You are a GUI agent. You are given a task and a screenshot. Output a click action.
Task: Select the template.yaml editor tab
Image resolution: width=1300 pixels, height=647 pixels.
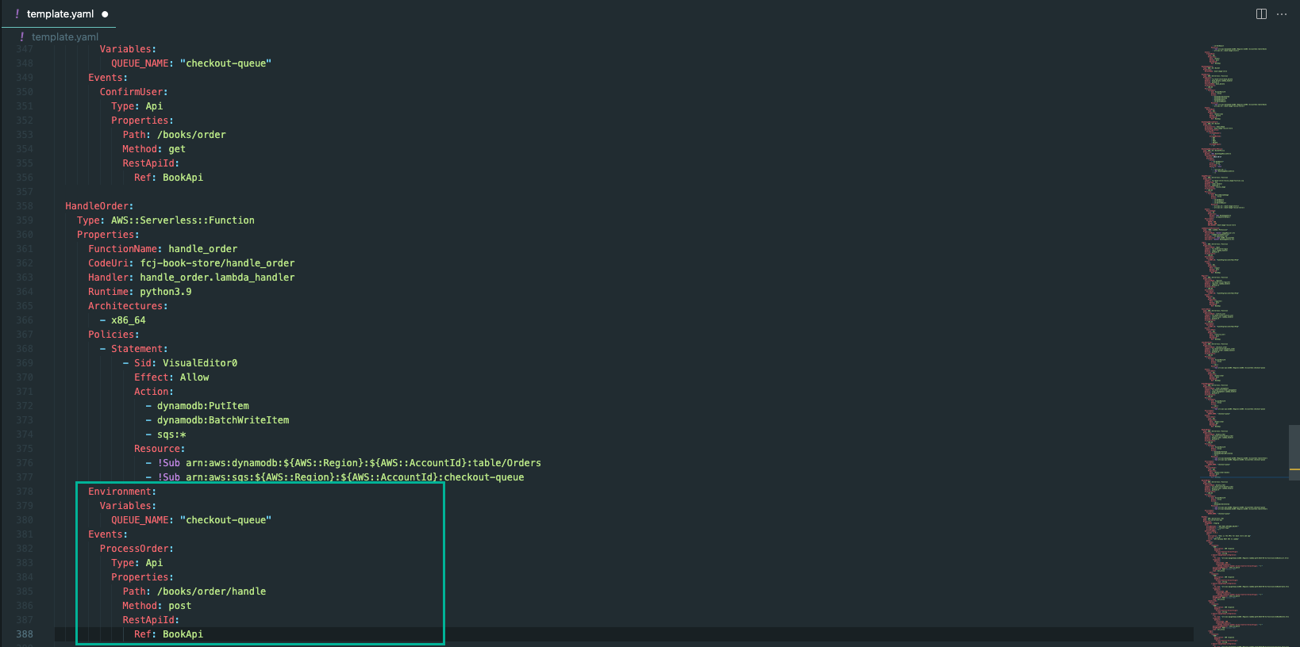pyautogui.click(x=60, y=14)
